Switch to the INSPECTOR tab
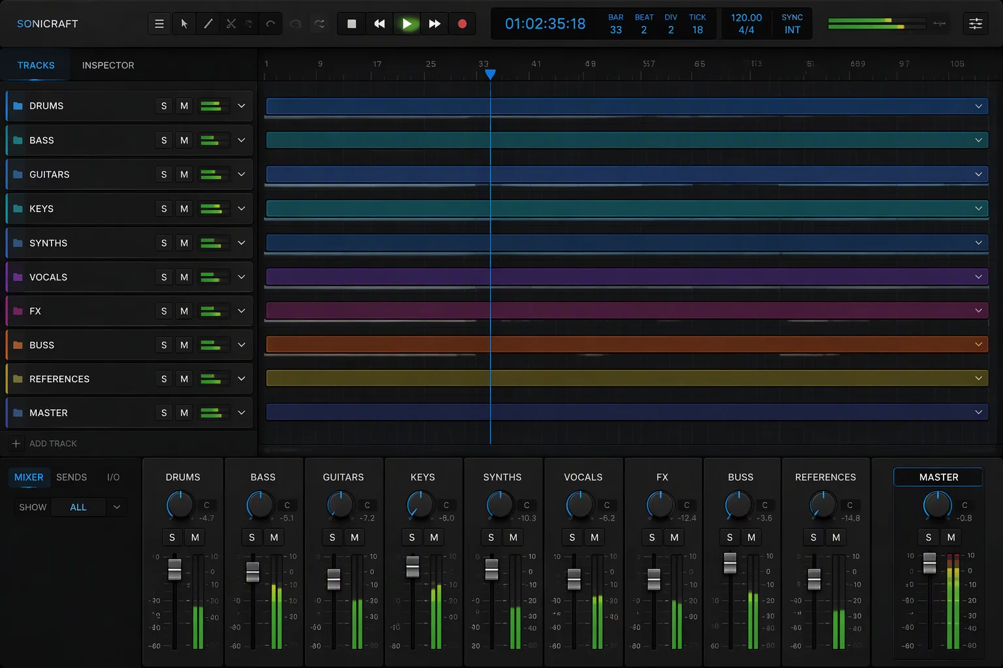Screen dimensions: 1003x668 click(x=108, y=65)
